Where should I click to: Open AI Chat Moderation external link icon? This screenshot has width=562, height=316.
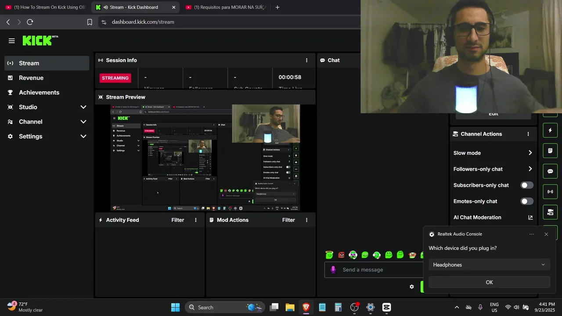[530, 217]
